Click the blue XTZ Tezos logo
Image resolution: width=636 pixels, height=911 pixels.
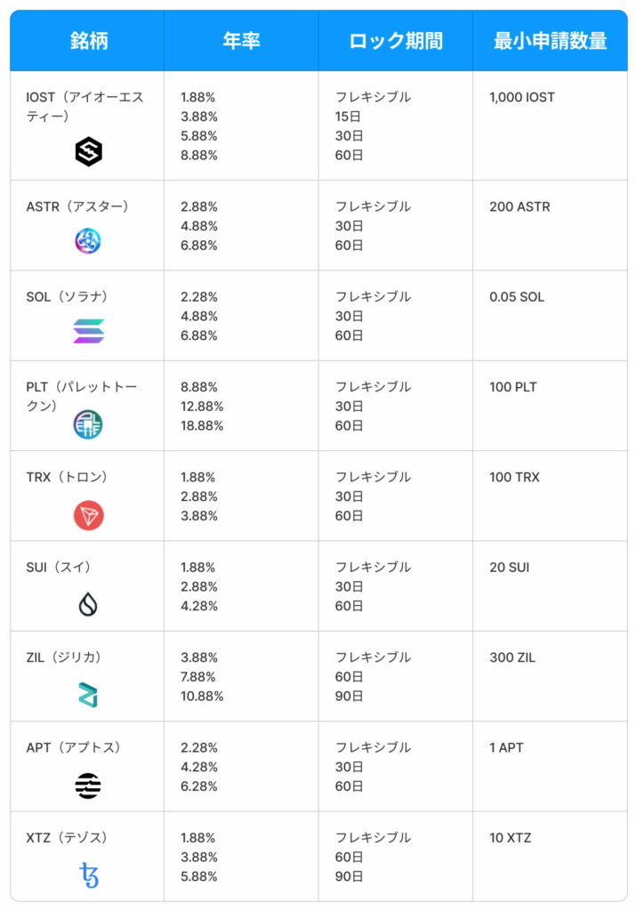(88, 875)
